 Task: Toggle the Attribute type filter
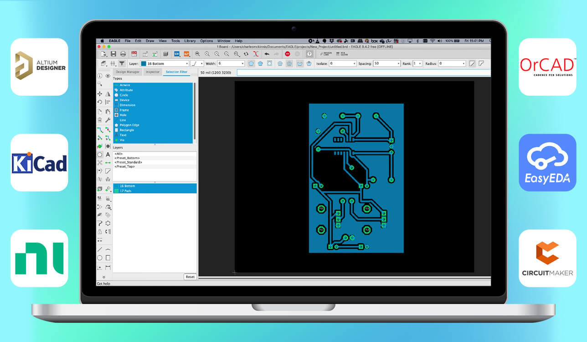[153, 90]
